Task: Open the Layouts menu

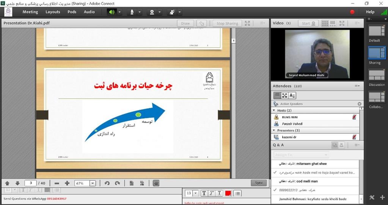Action: [x=53, y=12]
